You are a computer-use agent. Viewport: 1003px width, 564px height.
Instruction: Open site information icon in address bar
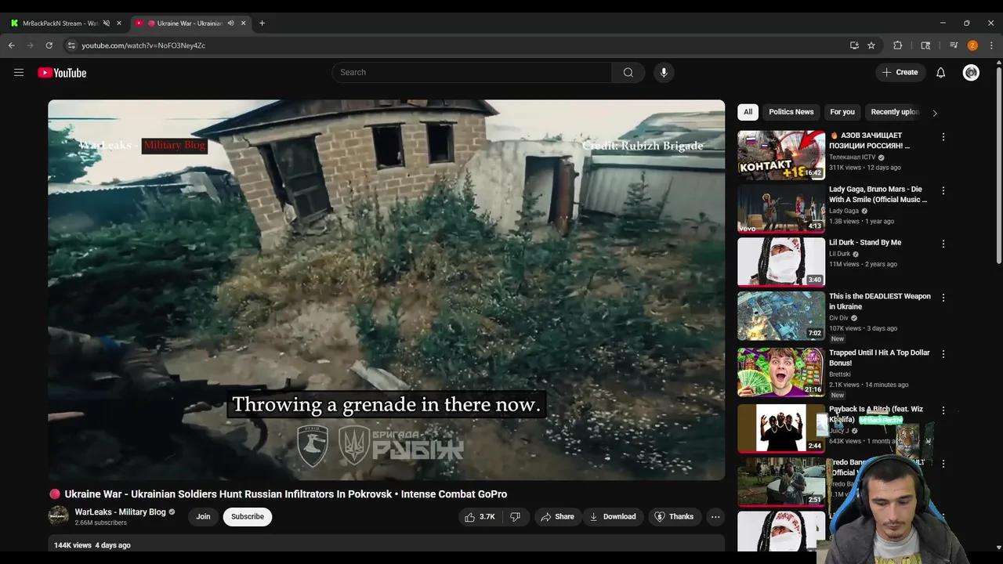tap(71, 45)
